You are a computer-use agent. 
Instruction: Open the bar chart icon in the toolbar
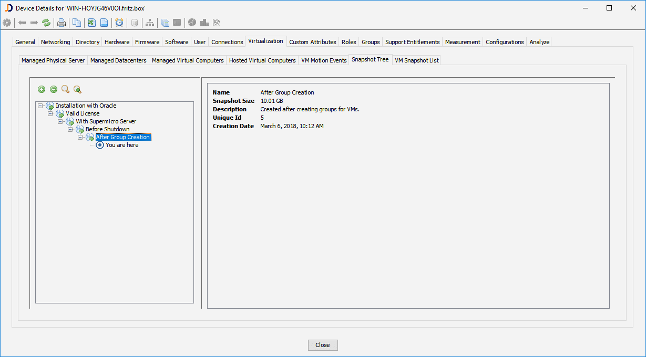tap(203, 23)
